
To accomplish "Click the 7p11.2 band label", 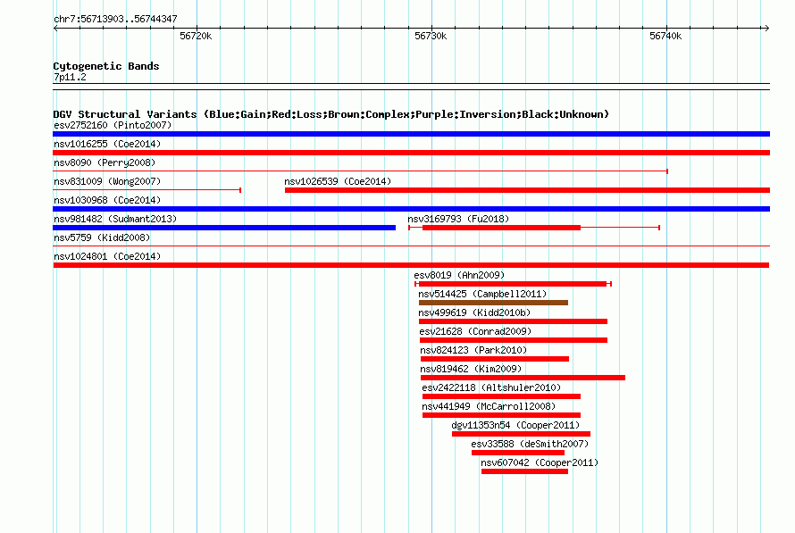I will [x=70, y=77].
